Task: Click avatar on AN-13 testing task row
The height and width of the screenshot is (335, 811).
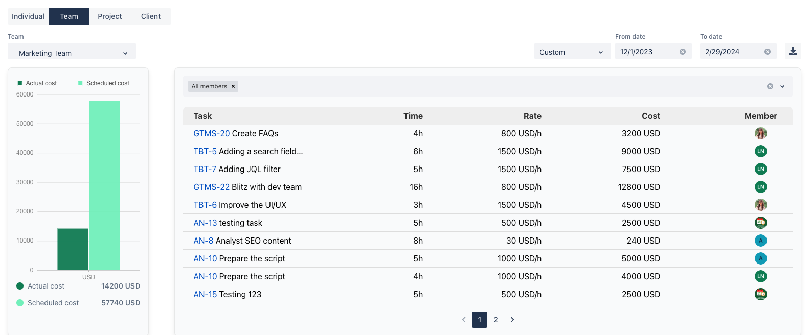Action: tap(760, 223)
